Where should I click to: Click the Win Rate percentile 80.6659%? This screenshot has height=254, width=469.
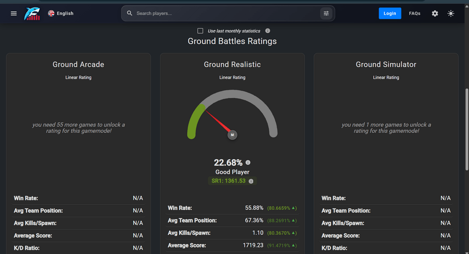282,208
